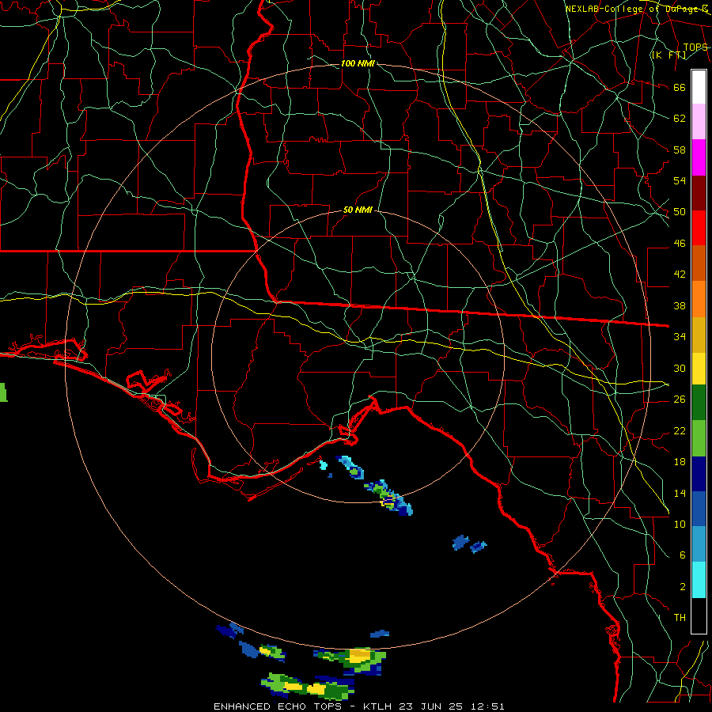Click the orange 42 legend swatch
The image size is (712, 712).
click(x=699, y=299)
